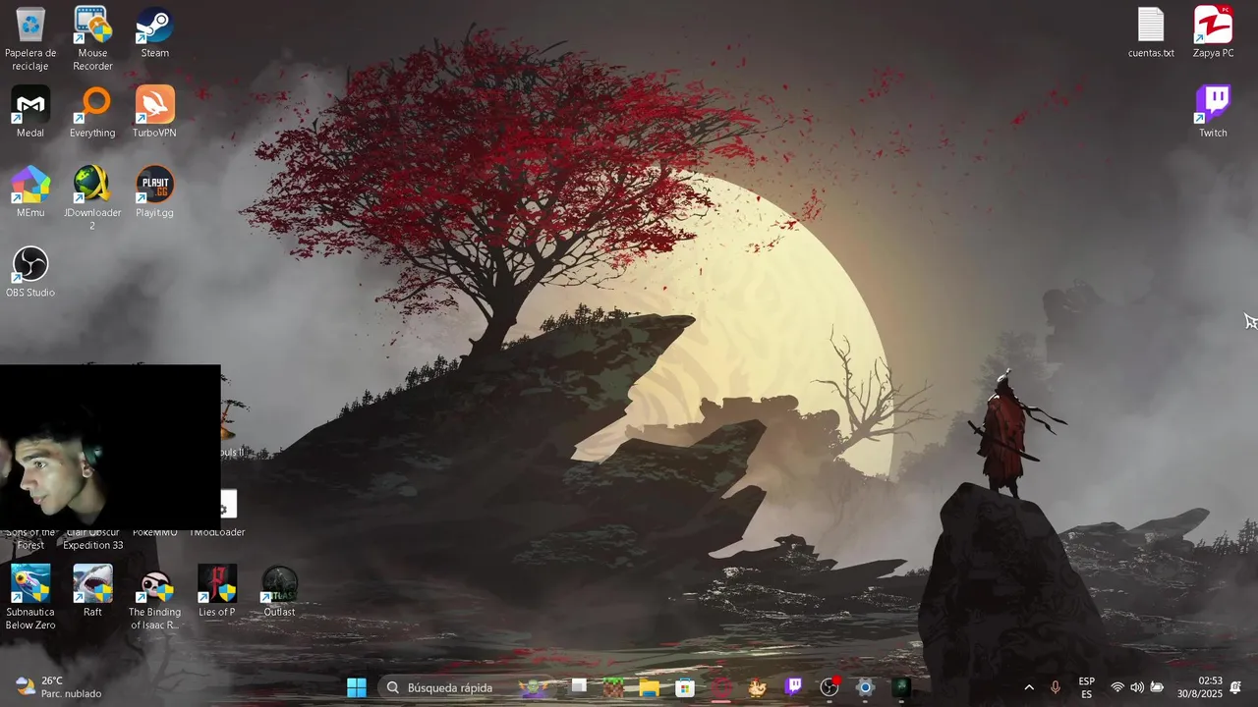Open Microsoft Store from the taskbar
1258x707 pixels.
point(685,687)
